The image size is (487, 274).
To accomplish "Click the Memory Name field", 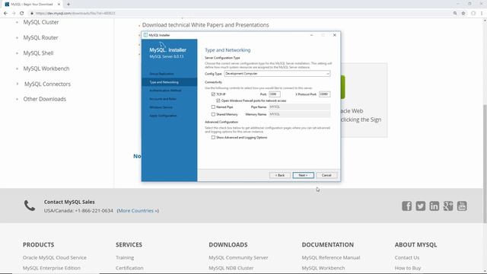I will pos(299,114).
